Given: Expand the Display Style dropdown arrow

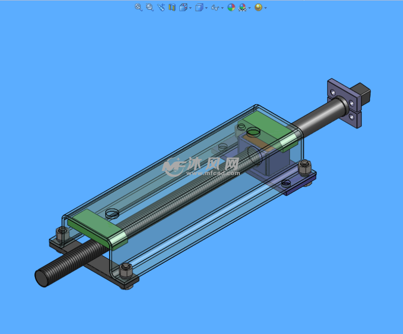Looking at the screenshot, I should pyautogui.click(x=206, y=8).
